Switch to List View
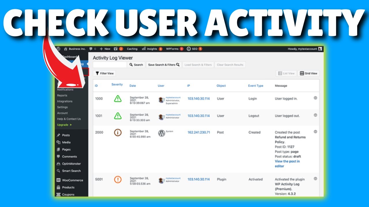The height and width of the screenshot is (207, 369). (x=286, y=73)
